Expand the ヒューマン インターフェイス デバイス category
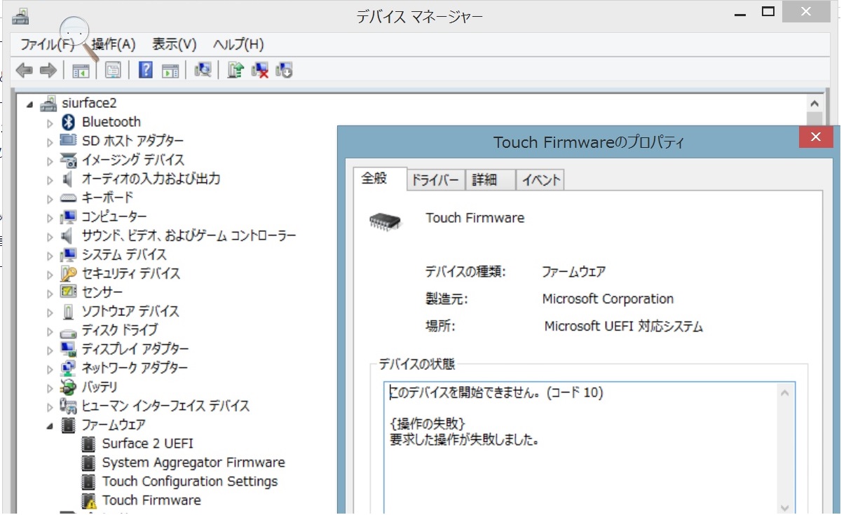The width and height of the screenshot is (846, 515). pos(50,406)
